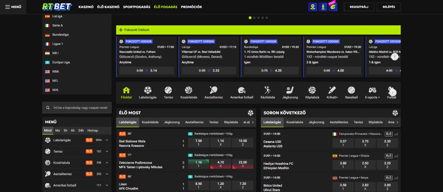
Task: Open SPORTFOGADÁS page
Action: 136,7
